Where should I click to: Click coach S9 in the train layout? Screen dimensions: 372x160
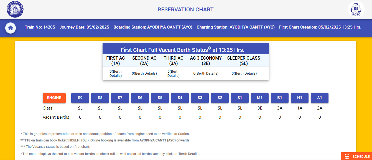80,98
